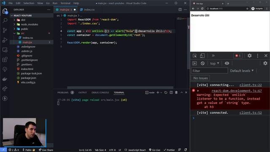
Task: Expand the node_modules folder
Action: [x=30, y=24]
